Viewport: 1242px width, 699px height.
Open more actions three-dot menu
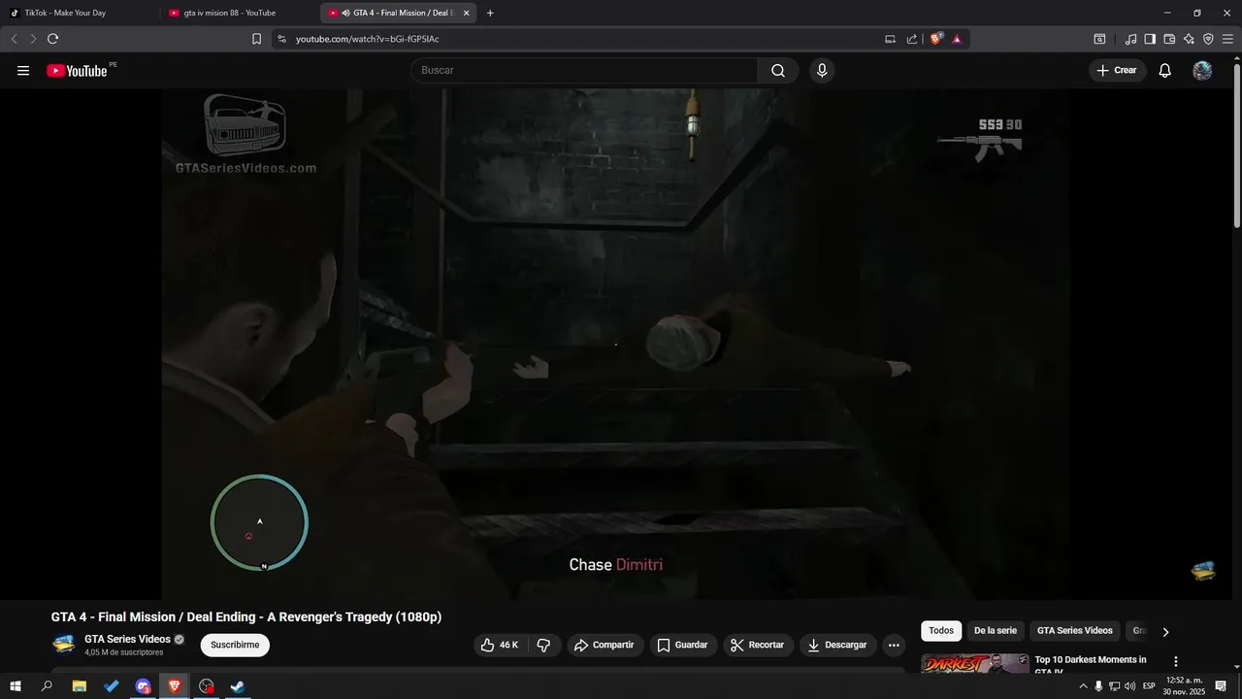click(894, 646)
